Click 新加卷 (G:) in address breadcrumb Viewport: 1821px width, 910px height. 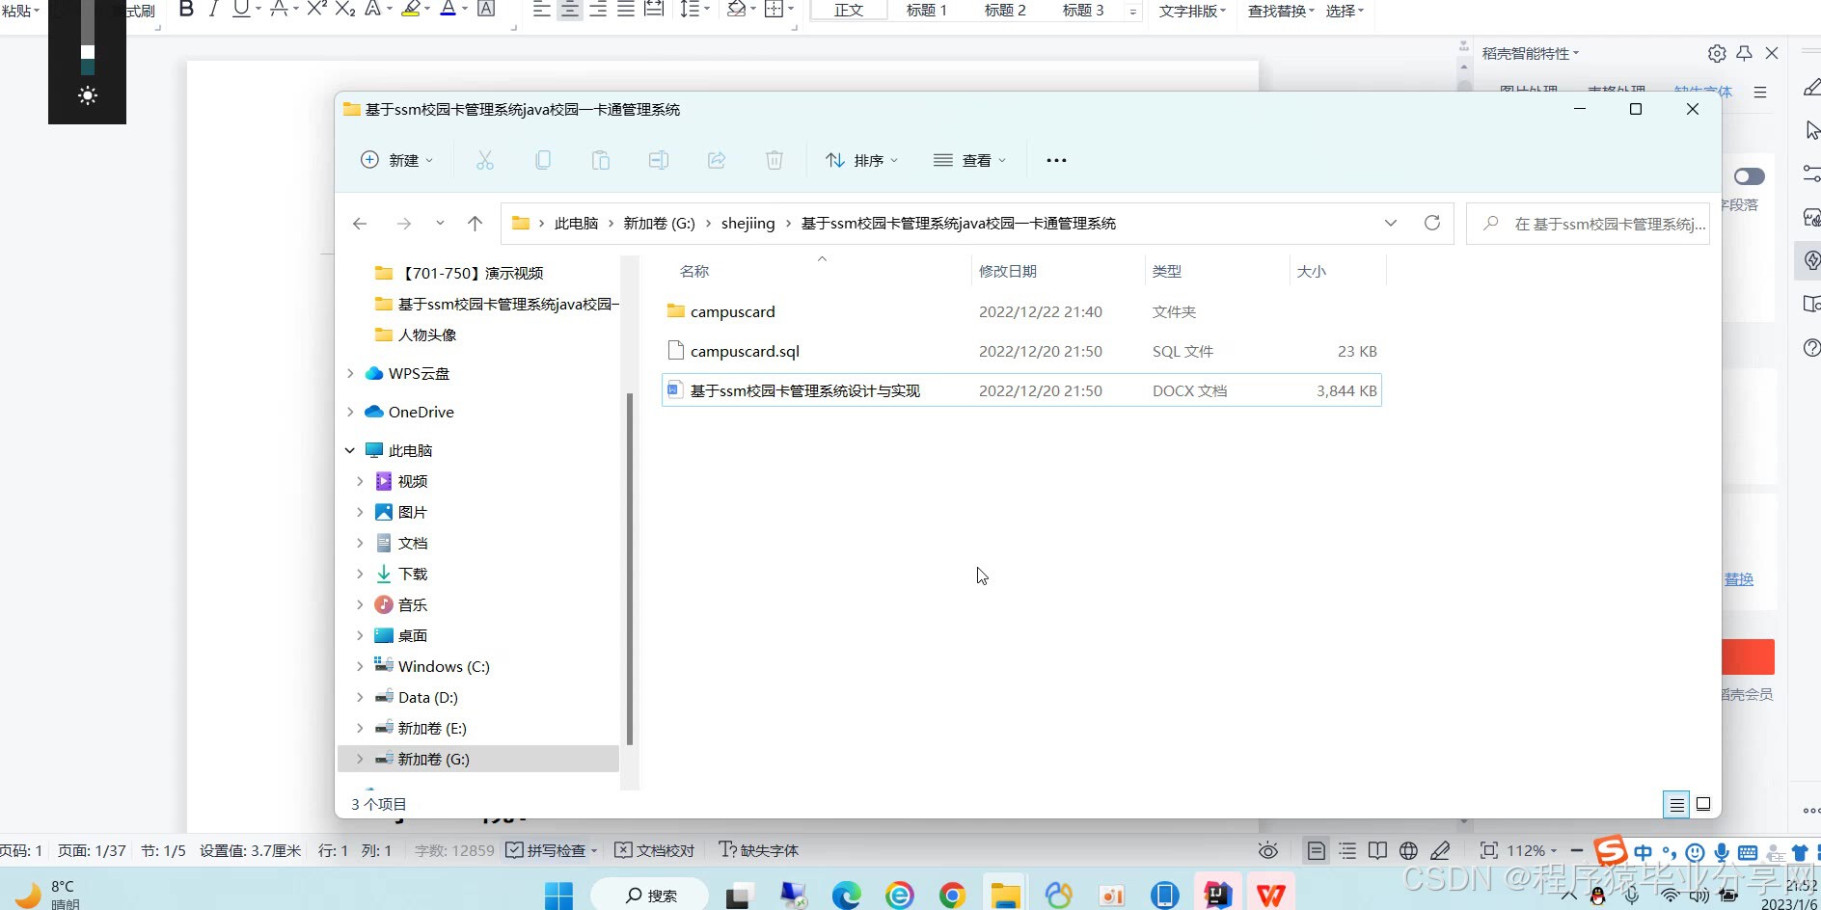[659, 224]
